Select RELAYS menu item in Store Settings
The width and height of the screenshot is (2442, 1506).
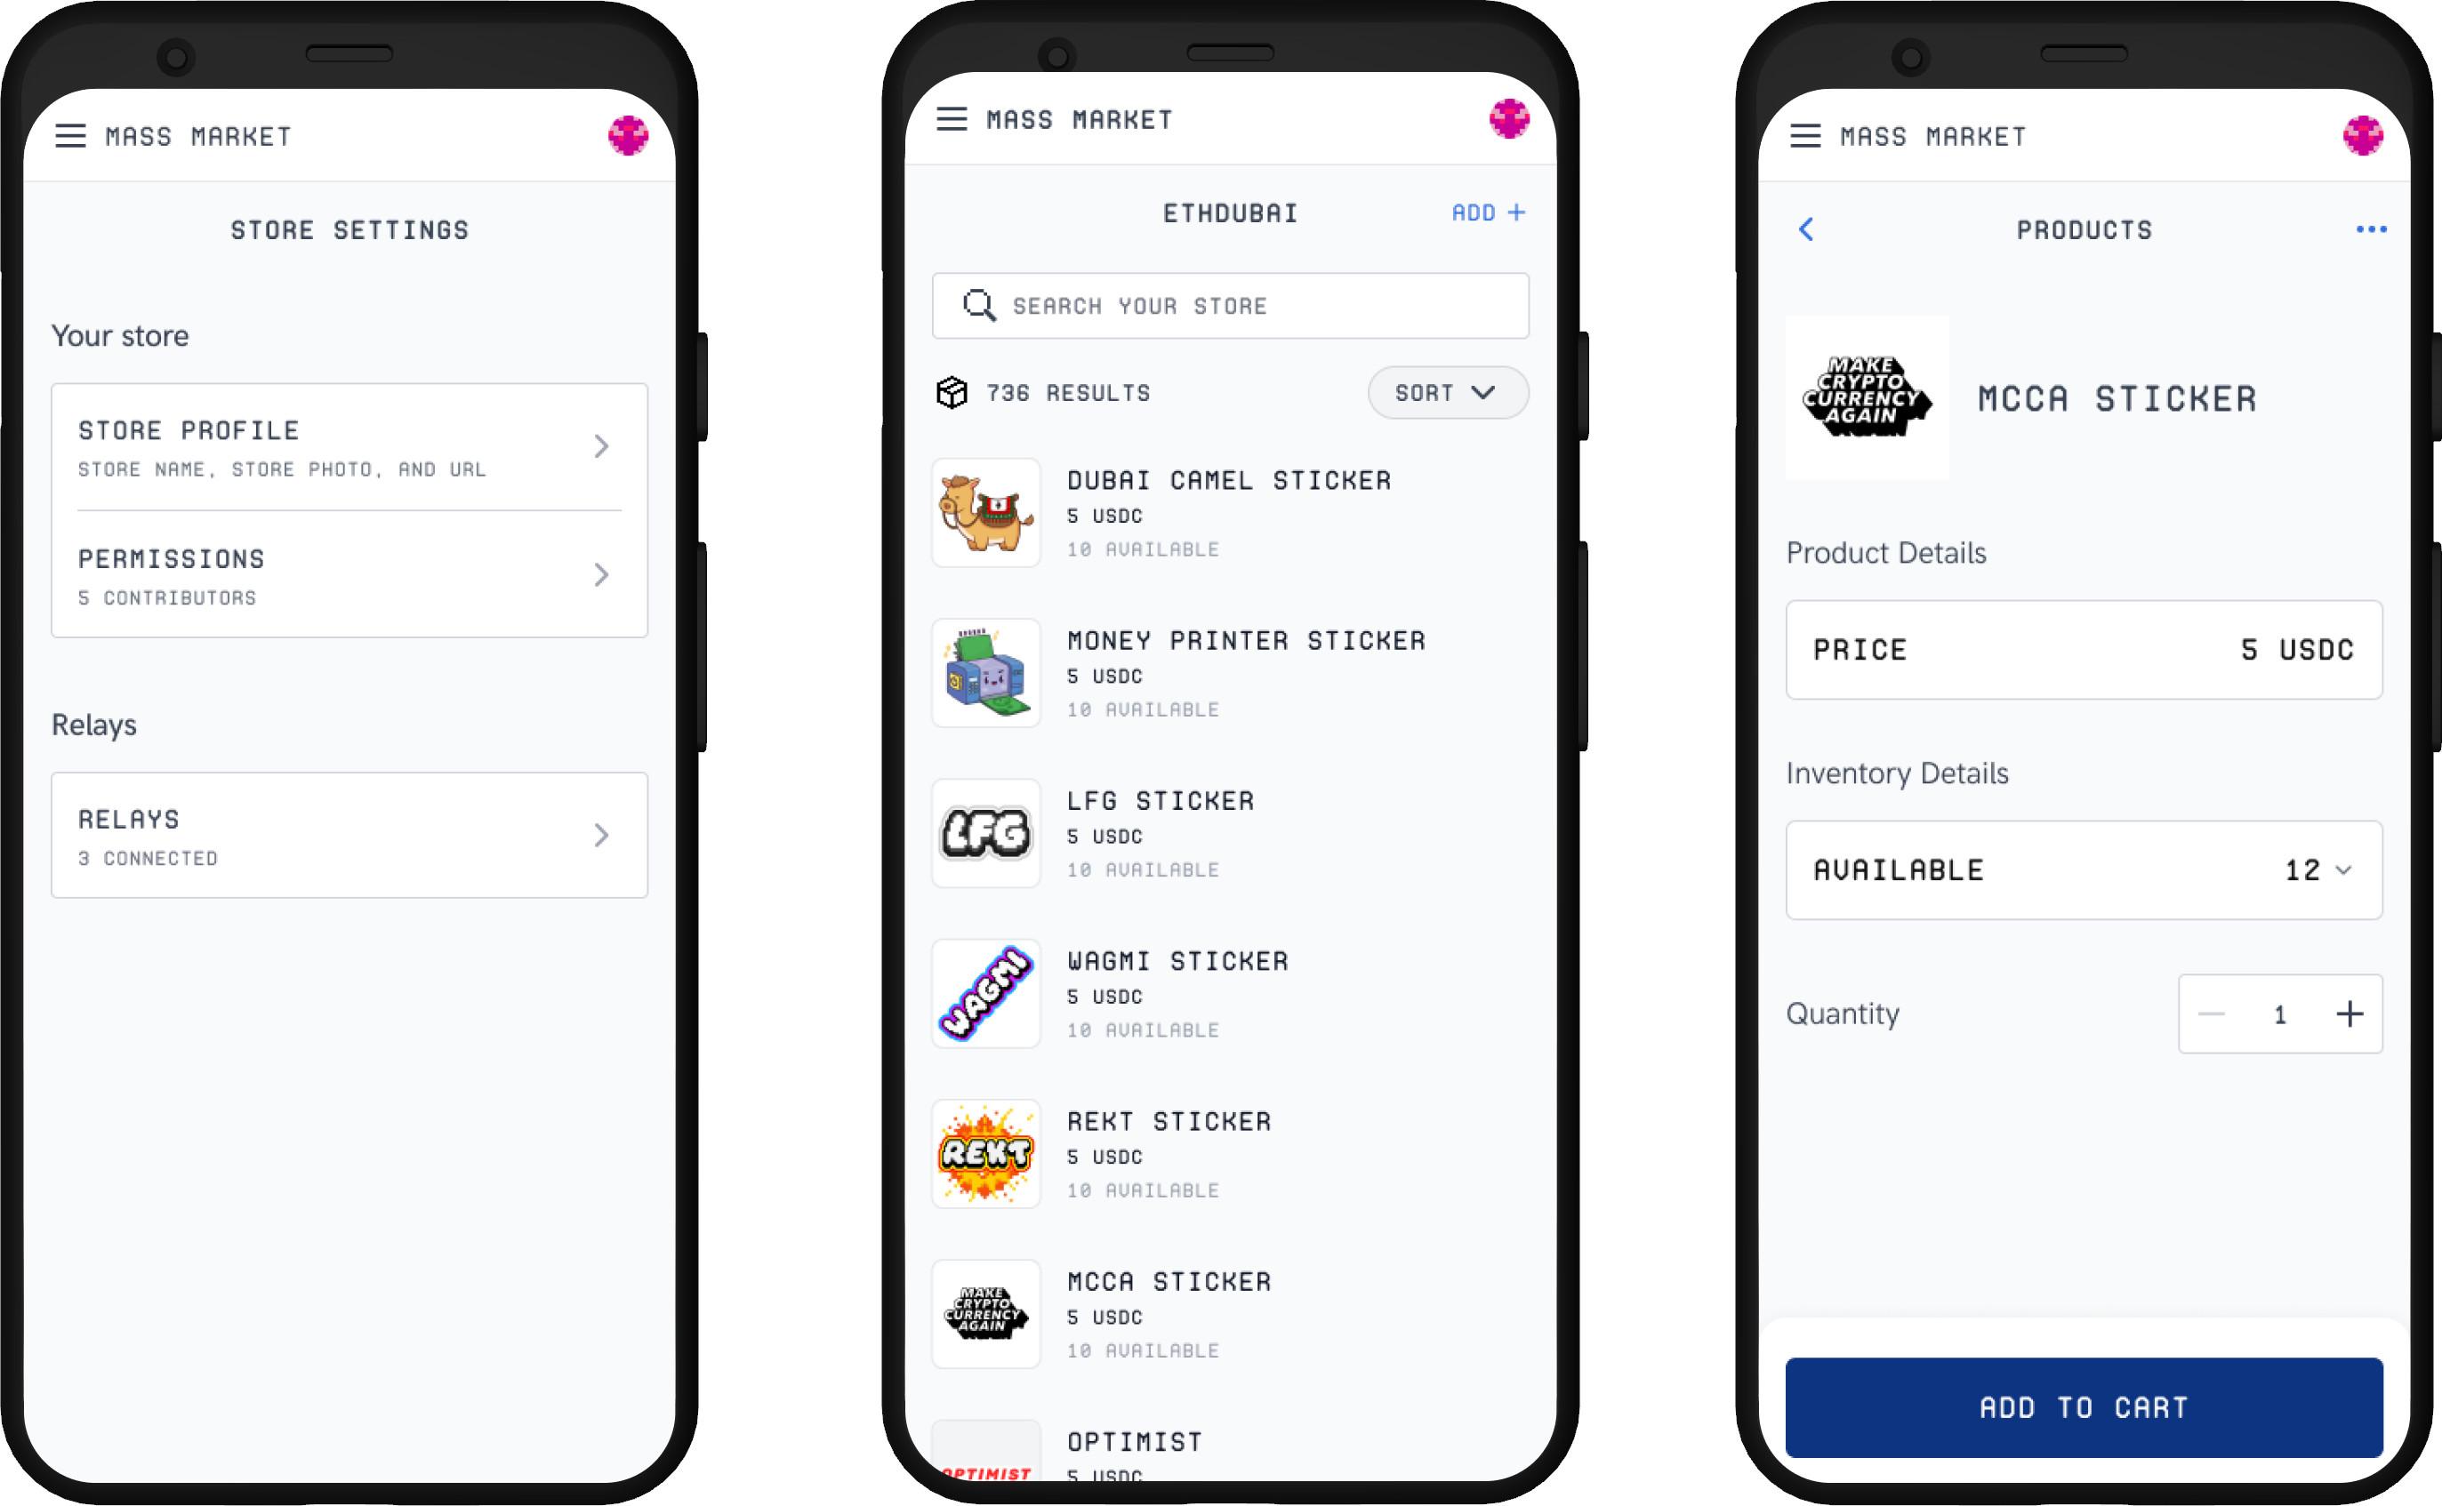click(x=343, y=833)
